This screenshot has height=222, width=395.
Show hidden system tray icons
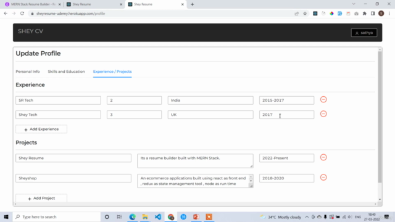[307, 217]
